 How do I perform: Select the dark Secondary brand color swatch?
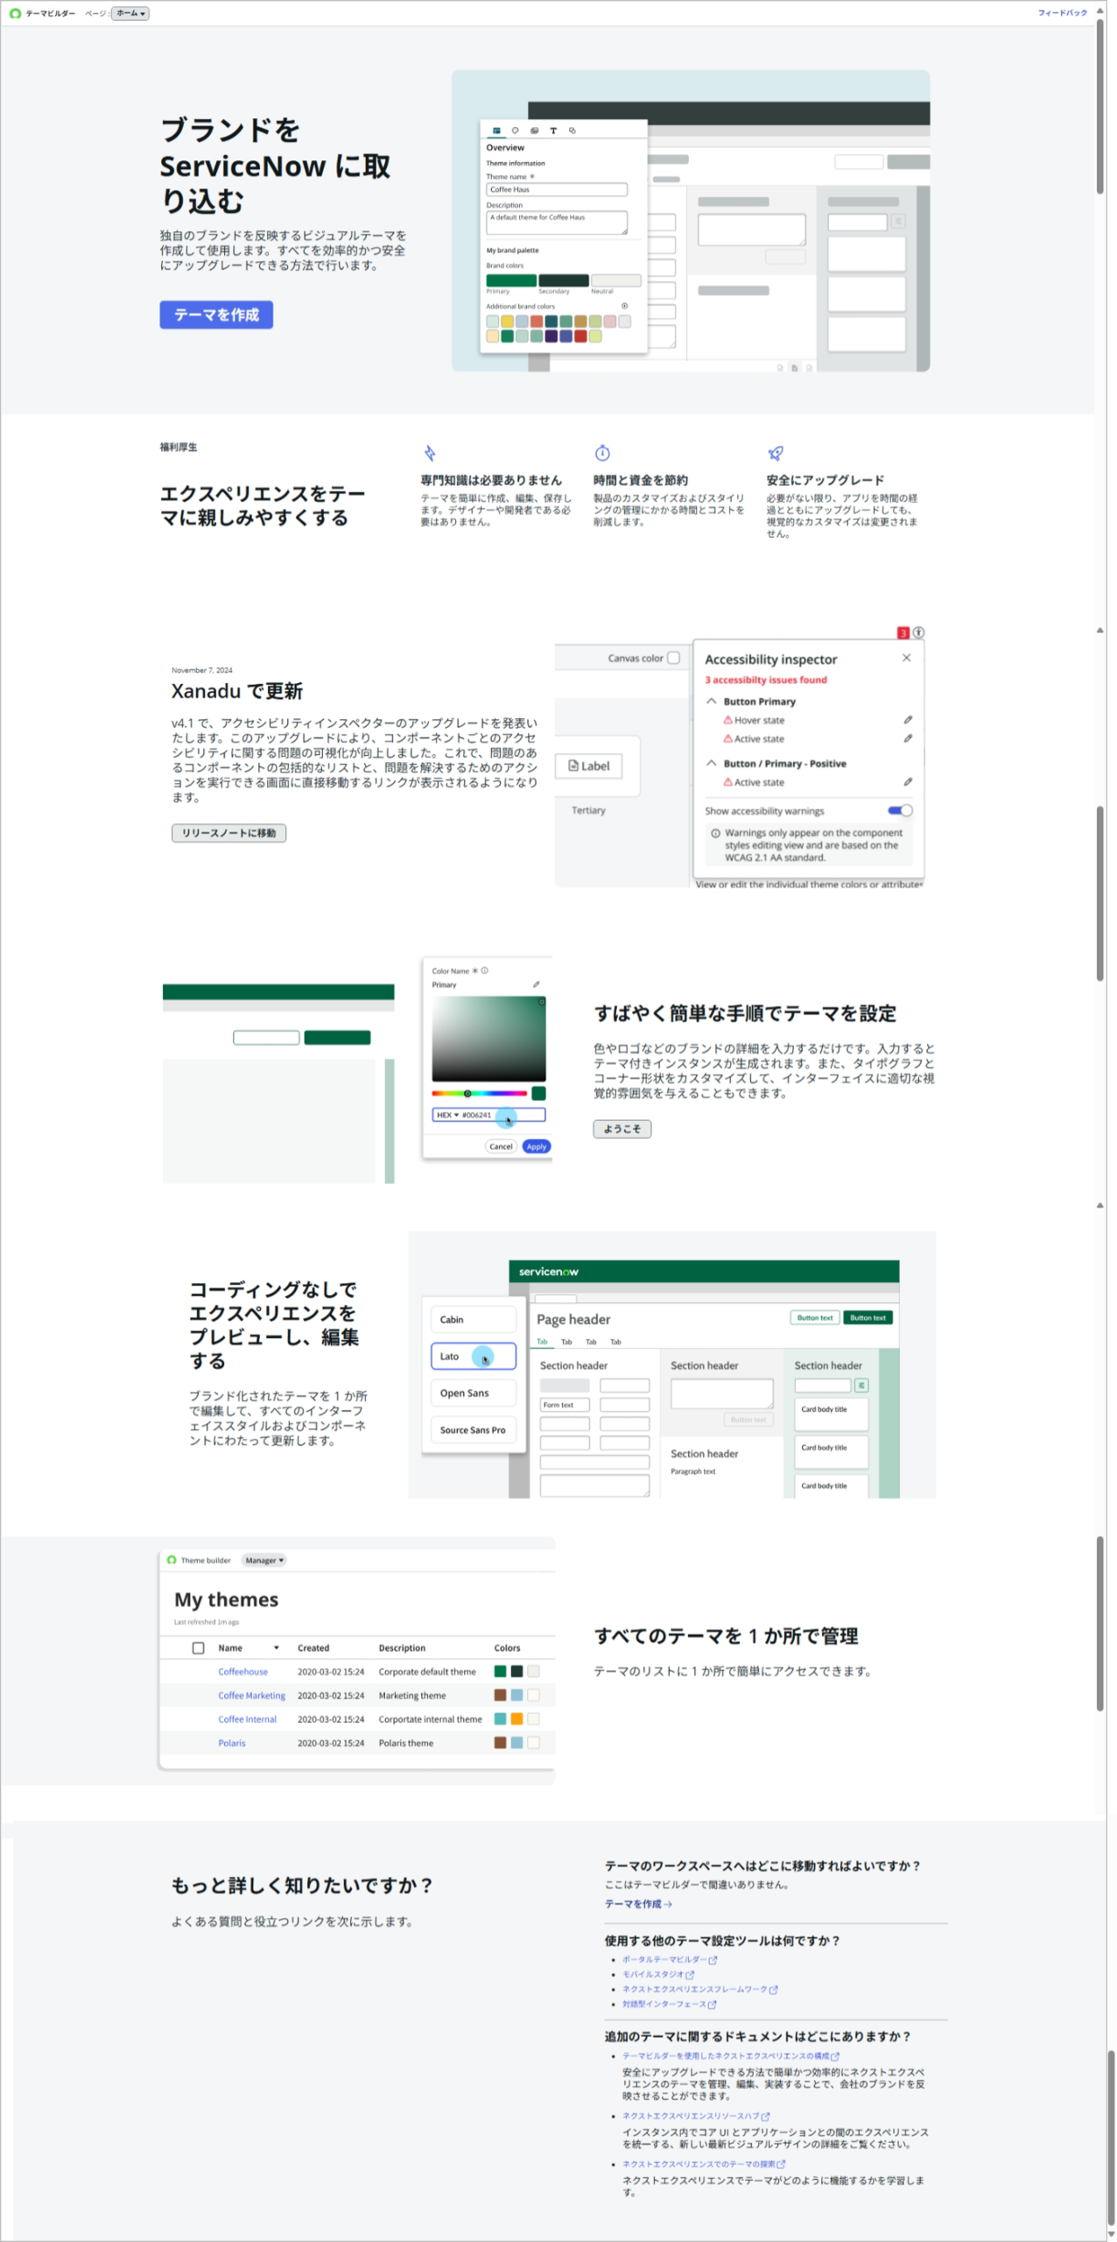pos(563,280)
